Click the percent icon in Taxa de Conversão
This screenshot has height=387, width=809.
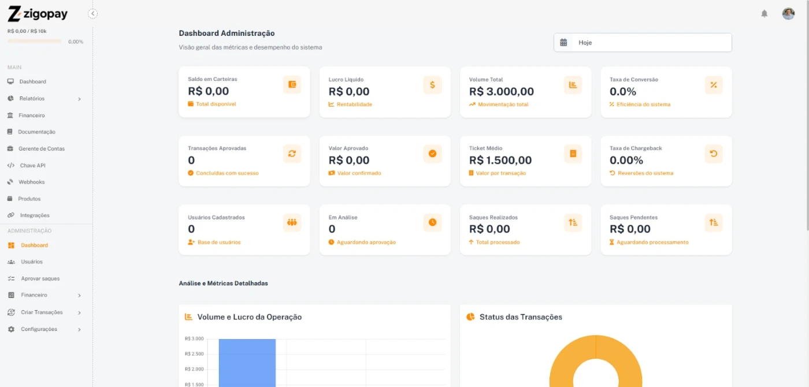click(714, 85)
